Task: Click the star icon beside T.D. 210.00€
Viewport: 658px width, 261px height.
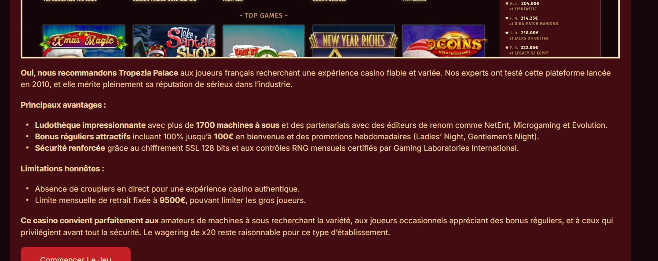Action: pos(507,33)
